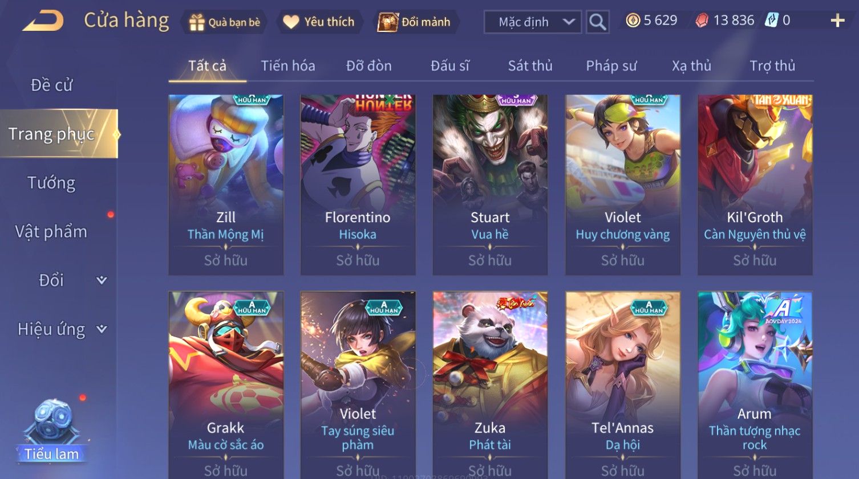This screenshot has height=479, width=859.
Task: Select the Pháp sư tab
Action: pyautogui.click(x=611, y=66)
